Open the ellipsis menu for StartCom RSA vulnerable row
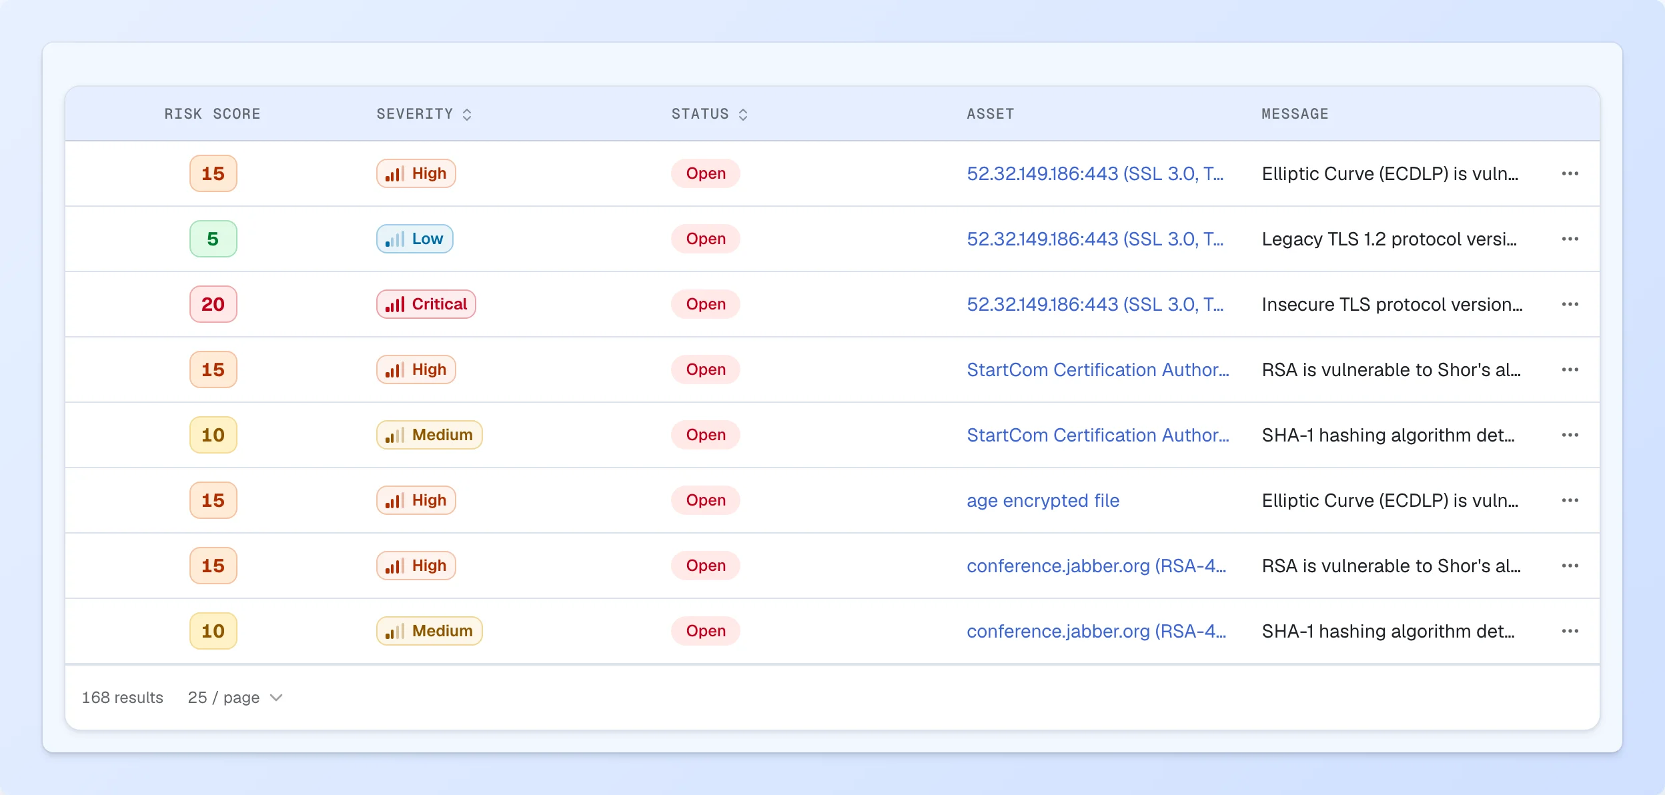1665x795 pixels. tap(1570, 369)
